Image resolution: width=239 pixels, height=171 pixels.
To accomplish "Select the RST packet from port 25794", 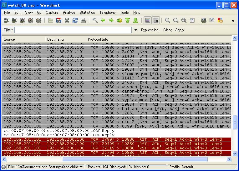I will point(117,153).
